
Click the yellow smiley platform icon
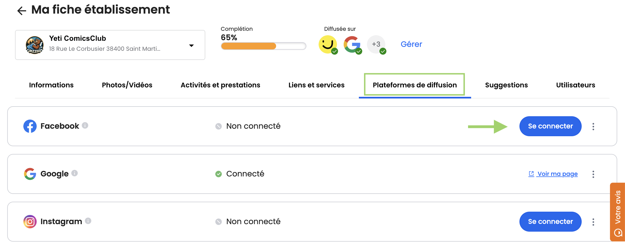327,44
